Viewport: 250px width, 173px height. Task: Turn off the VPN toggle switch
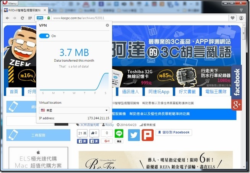click(x=44, y=36)
